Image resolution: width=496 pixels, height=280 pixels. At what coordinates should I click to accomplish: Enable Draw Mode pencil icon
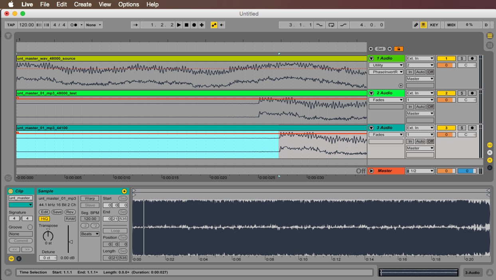click(416, 25)
